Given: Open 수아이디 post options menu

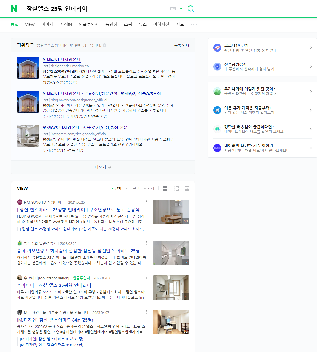Looking at the screenshot, I should [x=146, y=277].
